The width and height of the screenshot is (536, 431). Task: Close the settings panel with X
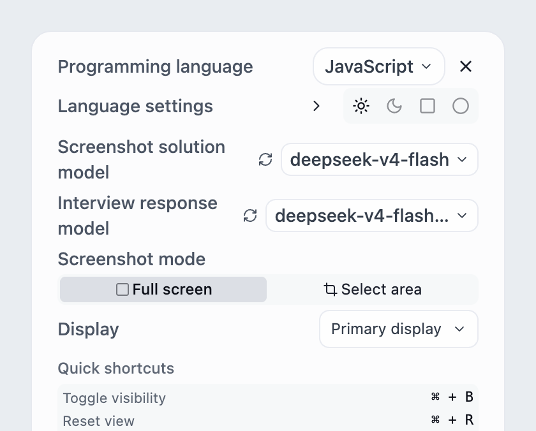[x=466, y=66]
